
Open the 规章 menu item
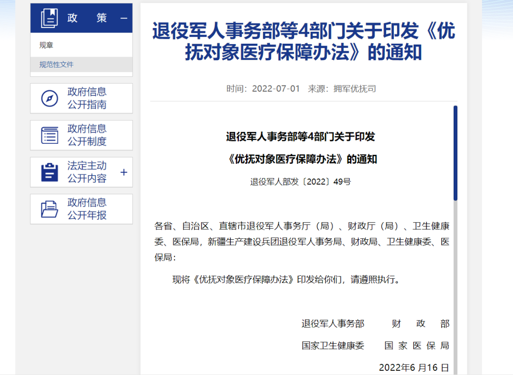pos(47,45)
